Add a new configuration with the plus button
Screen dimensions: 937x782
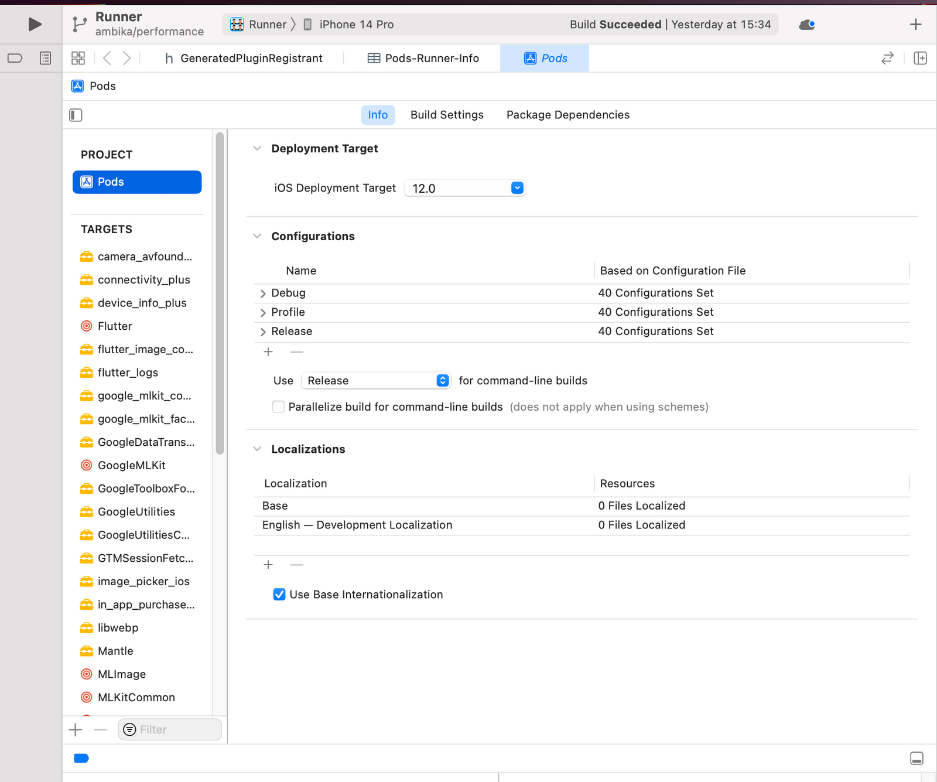[x=268, y=351]
